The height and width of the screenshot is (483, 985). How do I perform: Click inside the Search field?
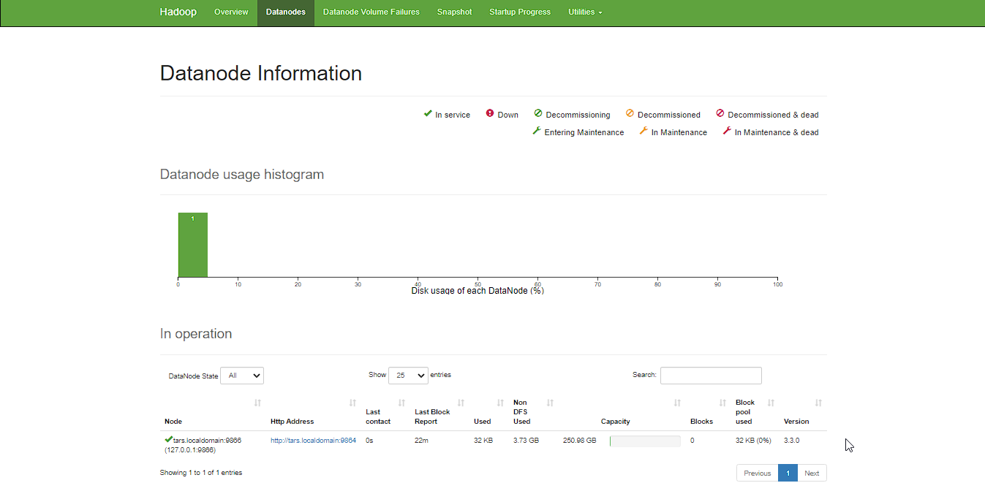[711, 375]
